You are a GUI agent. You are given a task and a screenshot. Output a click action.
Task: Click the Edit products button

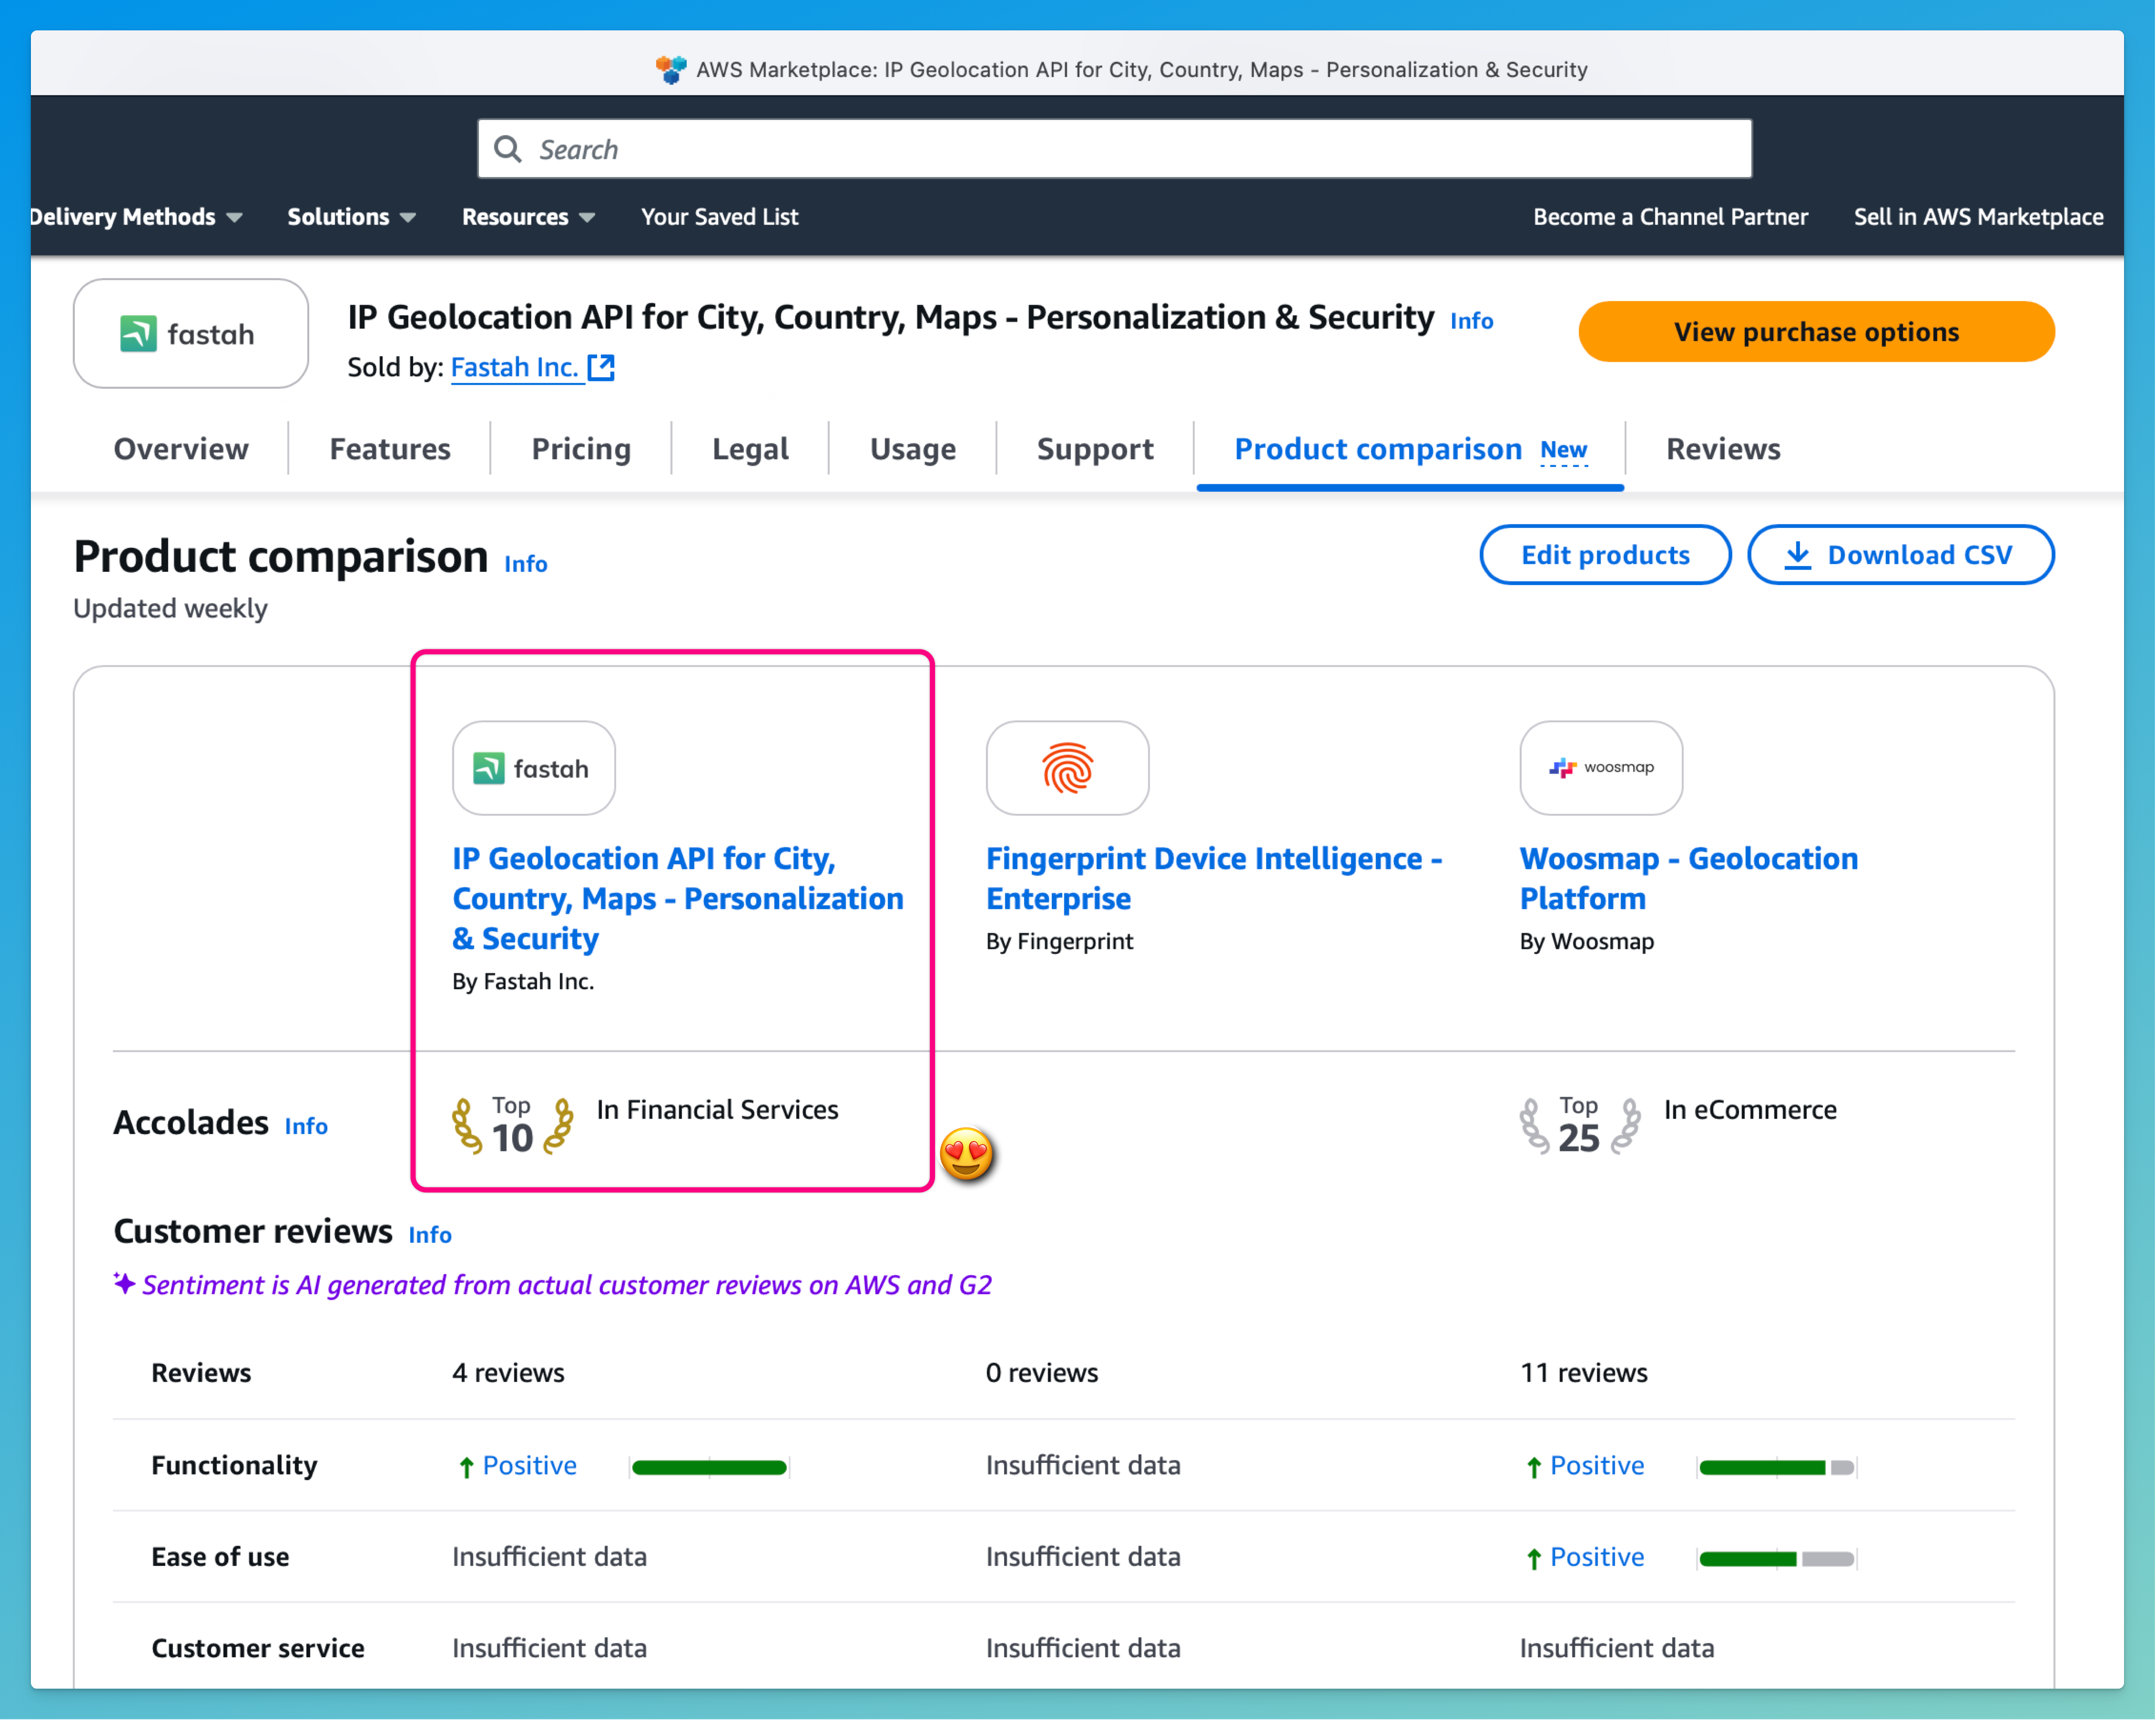1605,555
